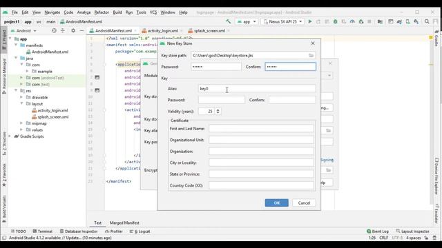
Task: Hide the Project panel using the minus icon
Action: [x=81, y=30]
